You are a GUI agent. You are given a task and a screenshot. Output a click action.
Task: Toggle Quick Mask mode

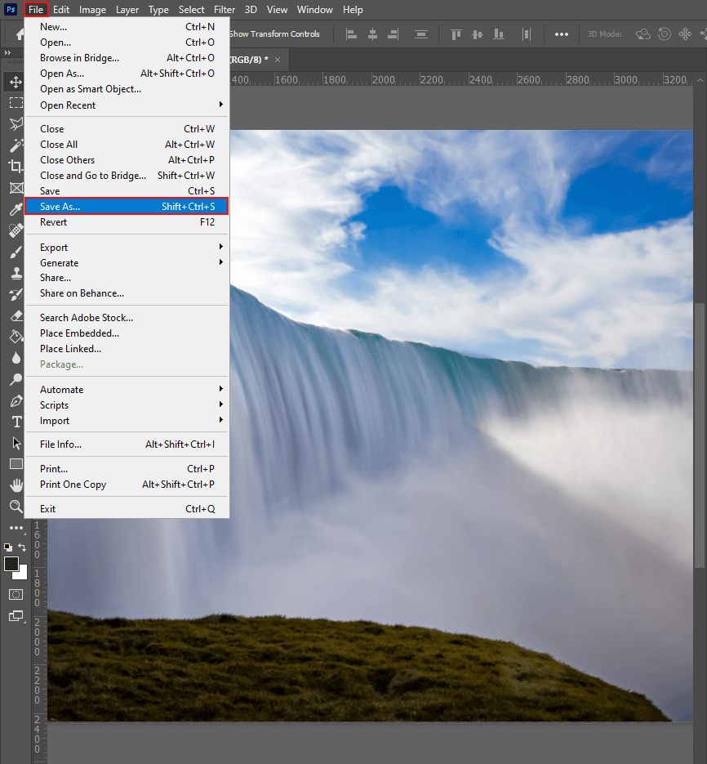click(x=16, y=594)
